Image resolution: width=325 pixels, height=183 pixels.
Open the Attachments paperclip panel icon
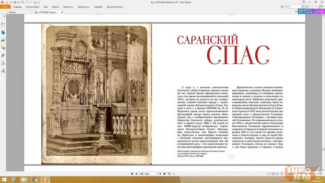(x=3, y=55)
